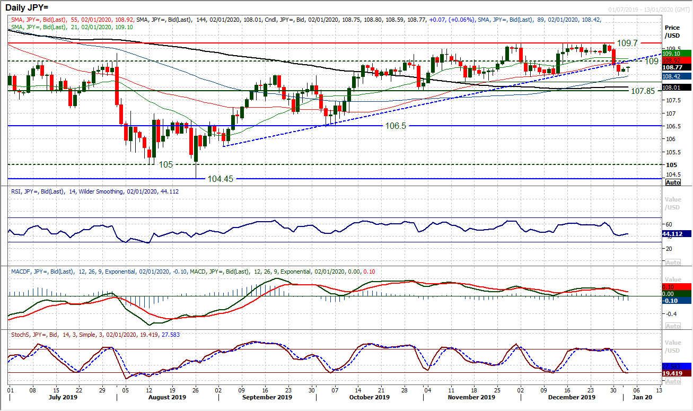Click the 107.85 support level label
The width and height of the screenshot is (693, 411).
coord(643,91)
